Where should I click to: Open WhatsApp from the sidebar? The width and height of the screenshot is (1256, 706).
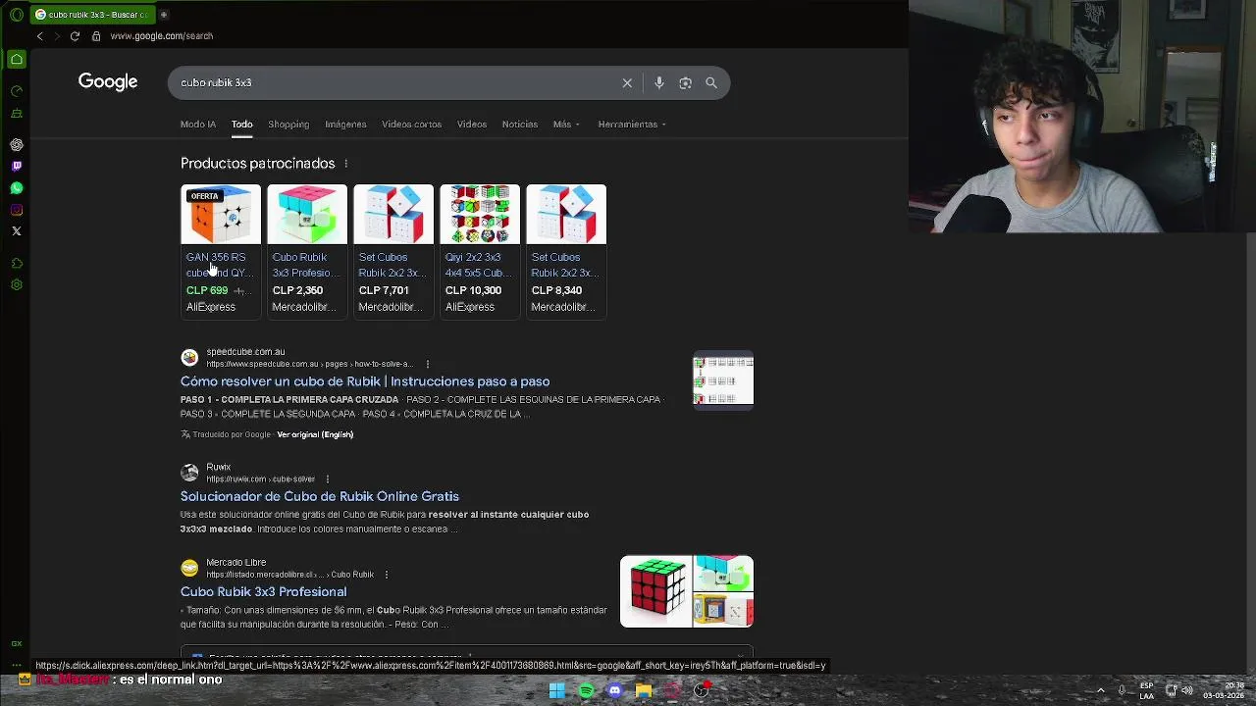[17, 187]
